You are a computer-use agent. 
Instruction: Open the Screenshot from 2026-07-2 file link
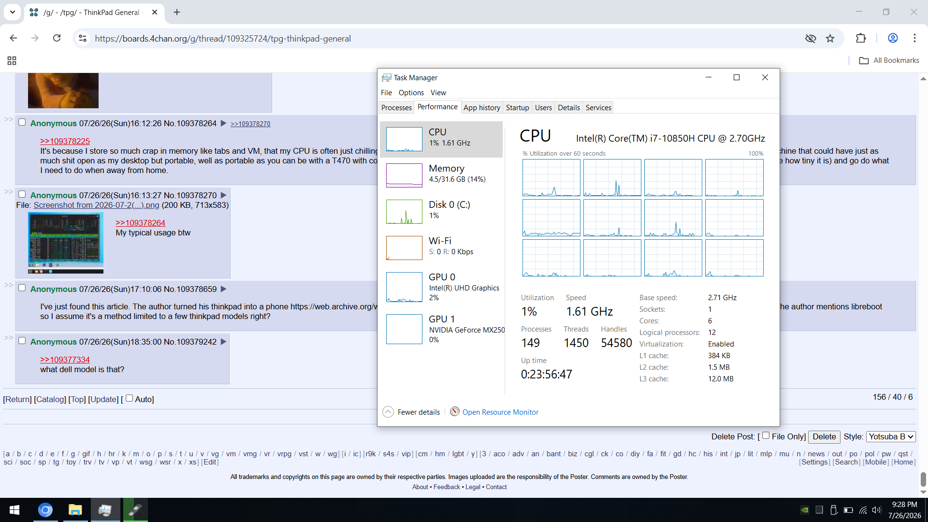click(96, 205)
